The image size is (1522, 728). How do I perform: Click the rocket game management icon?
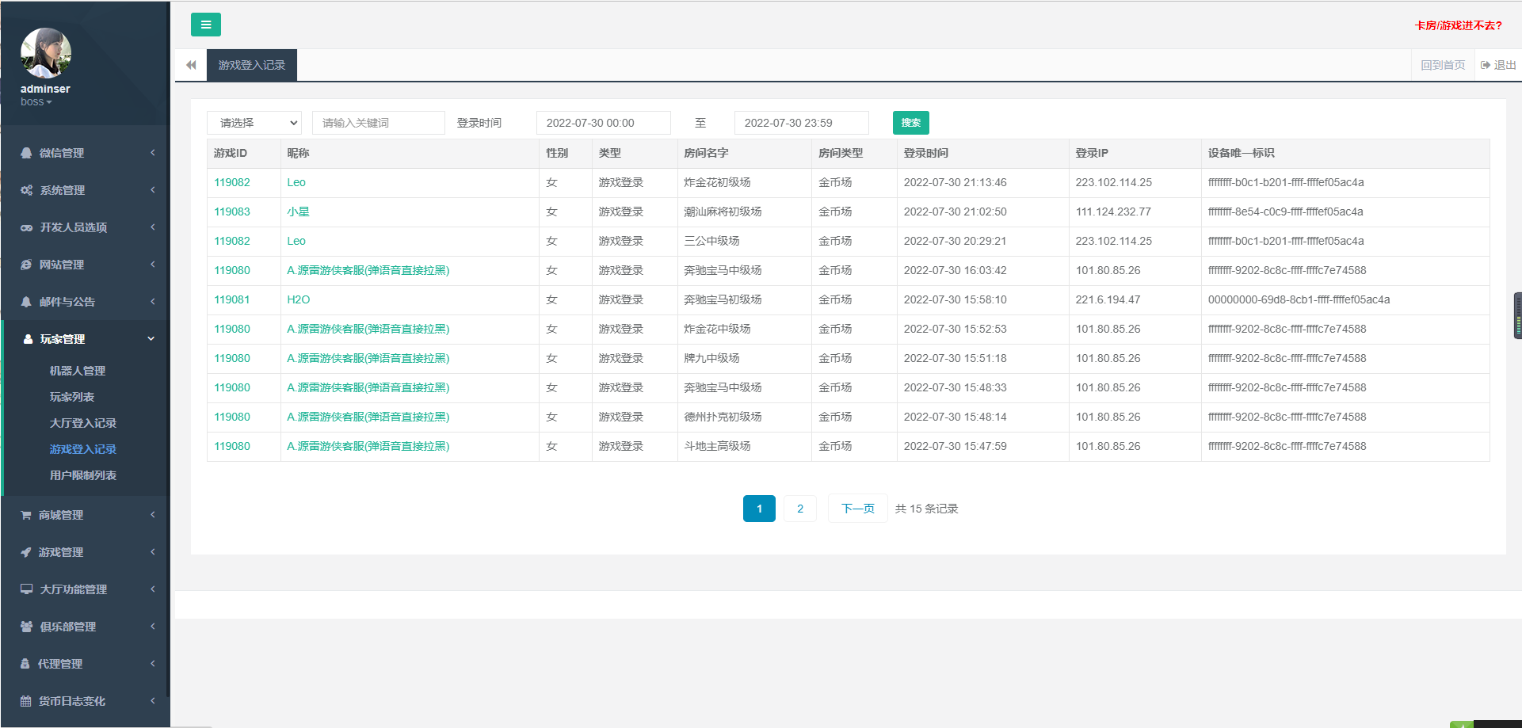(x=26, y=552)
